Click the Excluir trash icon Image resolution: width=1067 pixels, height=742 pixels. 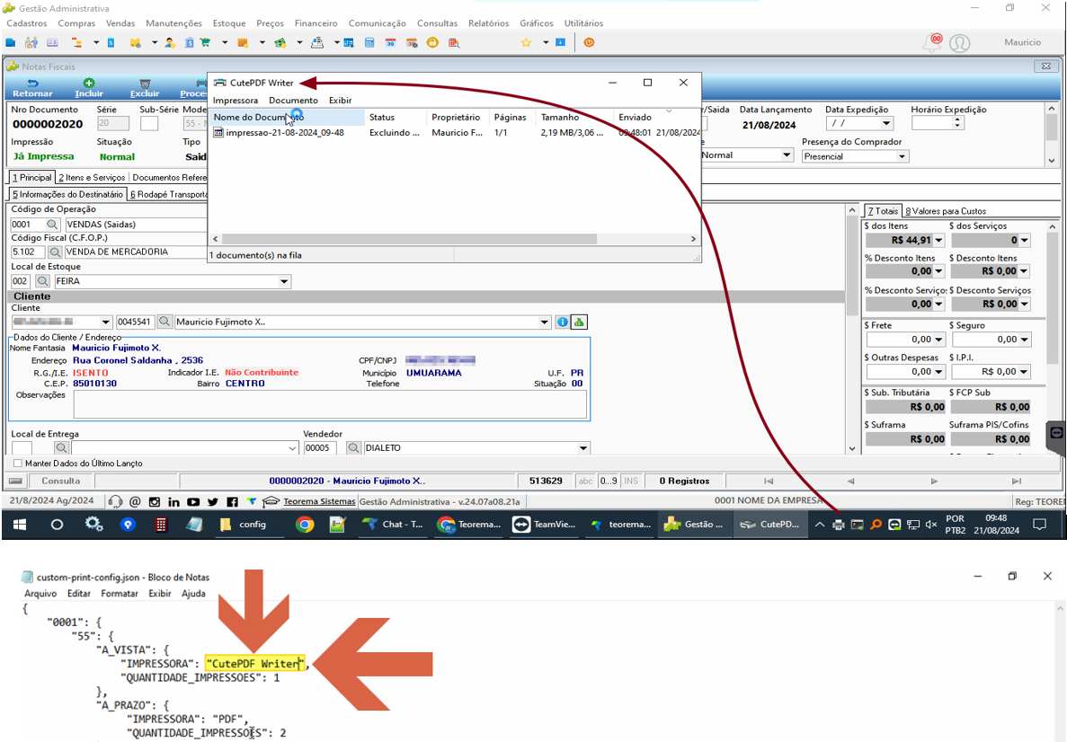144,83
